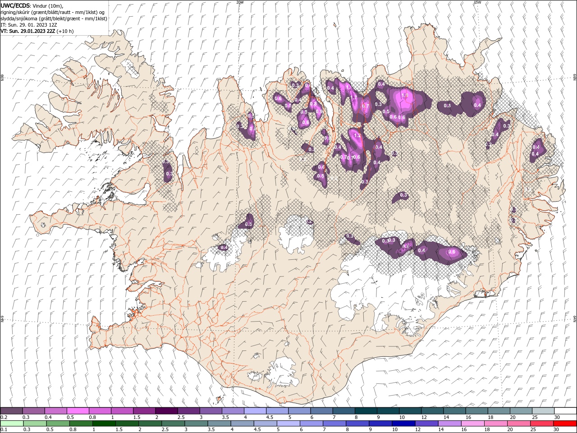The height and width of the screenshot is (433, 577).
Task: Select the lavender 4–4.5 swatch in upper legend
Action: (255, 411)
